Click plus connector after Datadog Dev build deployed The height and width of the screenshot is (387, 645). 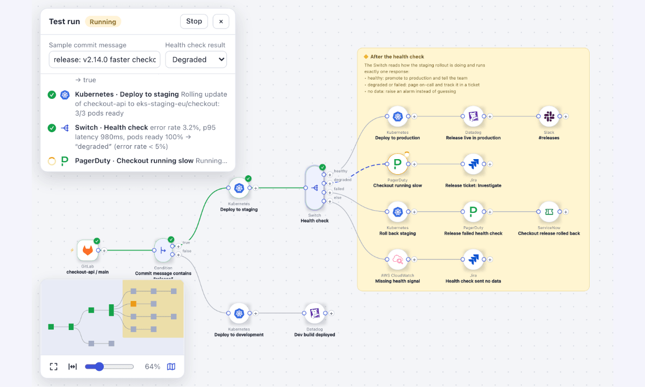point(332,313)
